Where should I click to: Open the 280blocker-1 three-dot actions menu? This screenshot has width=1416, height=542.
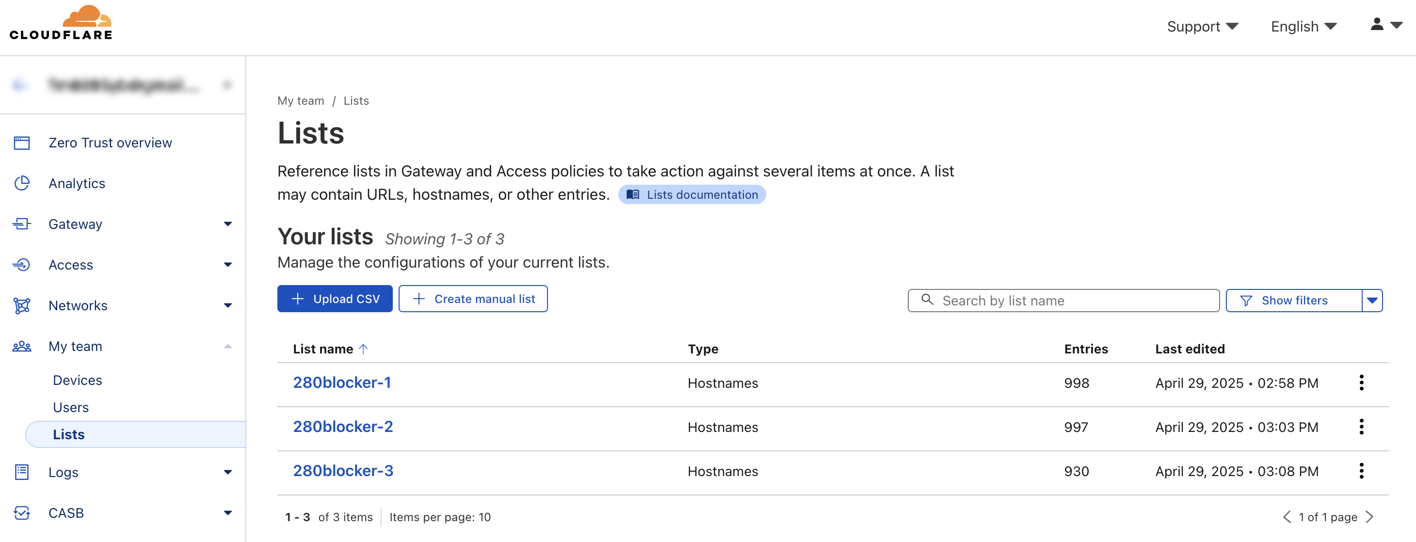pyautogui.click(x=1361, y=383)
